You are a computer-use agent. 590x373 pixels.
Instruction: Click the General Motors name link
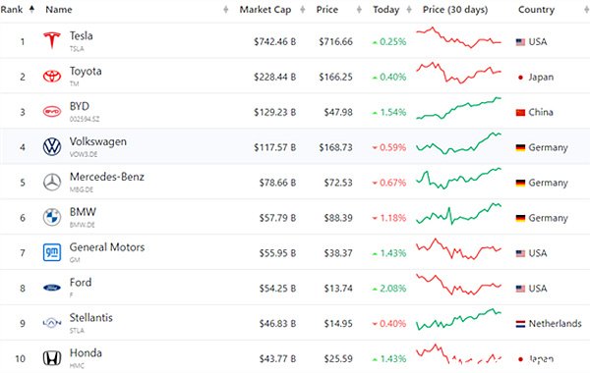tap(107, 247)
